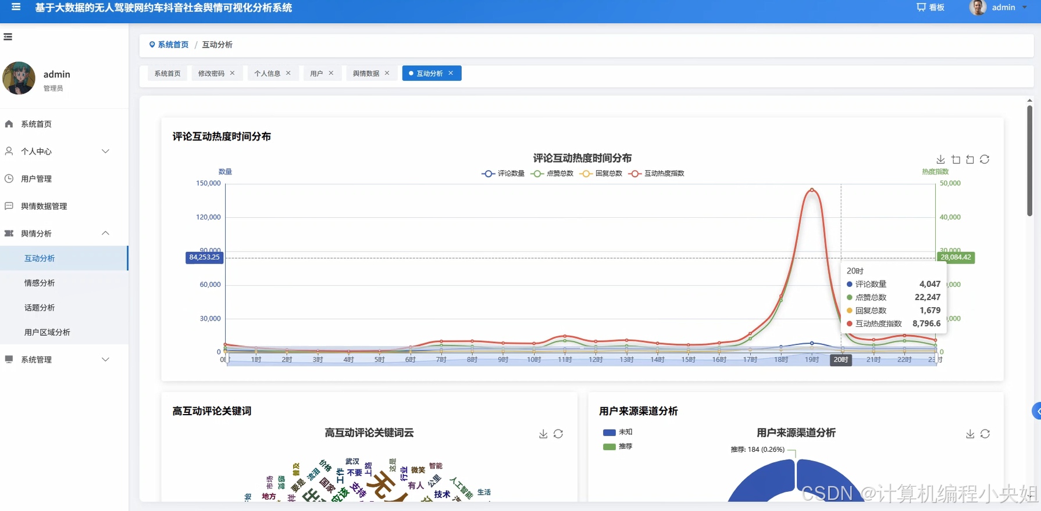Viewport: 1041px width, 511px height.
Task: Go to 系统首页 via the breadcrumb link
Action: coord(173,45)
